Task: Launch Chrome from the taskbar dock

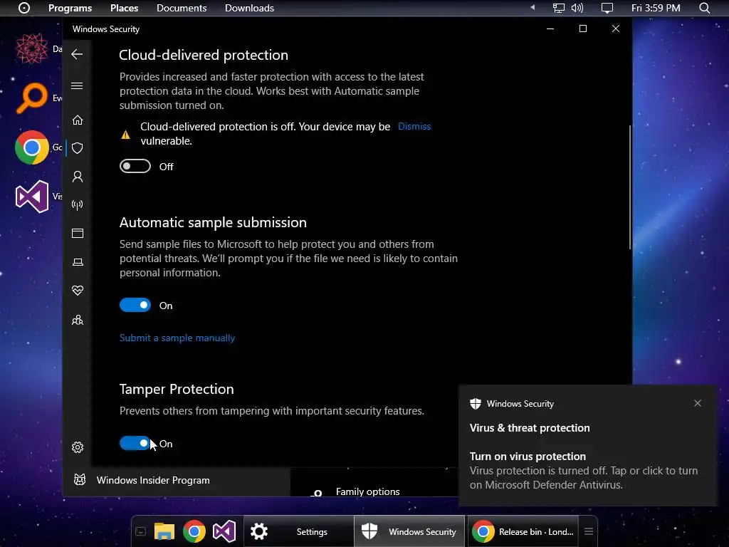Action: pyautogui.click(x=194, y=531)
